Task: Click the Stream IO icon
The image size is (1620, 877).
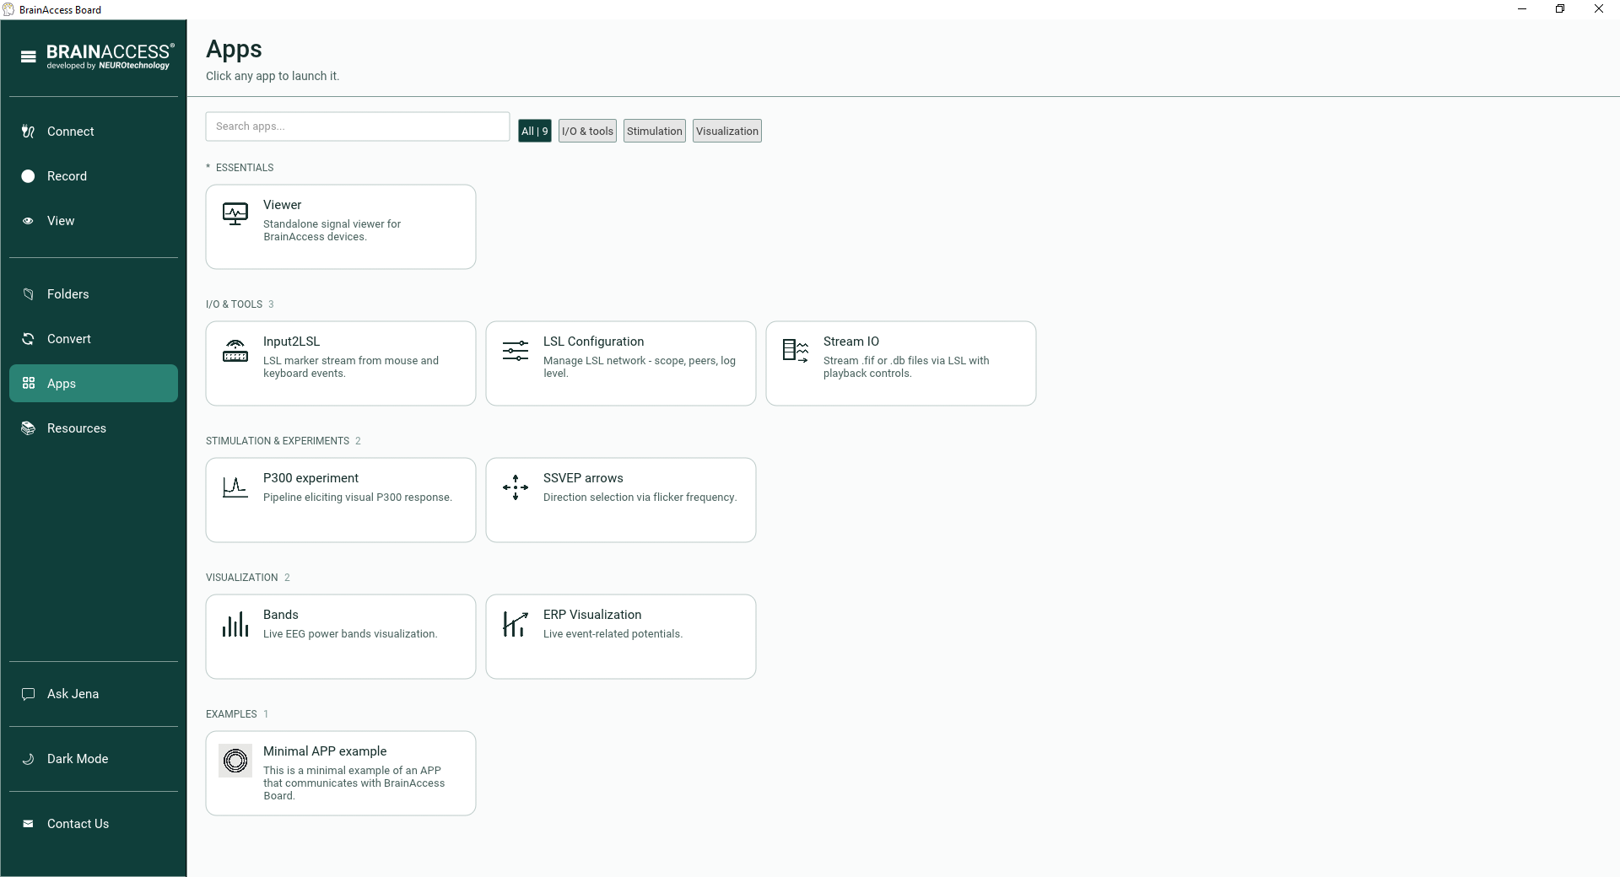Action: [x=796, y=350]
